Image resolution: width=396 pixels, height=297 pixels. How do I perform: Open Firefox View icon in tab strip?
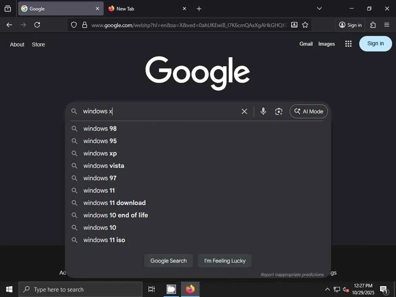(x=8, y=9)
